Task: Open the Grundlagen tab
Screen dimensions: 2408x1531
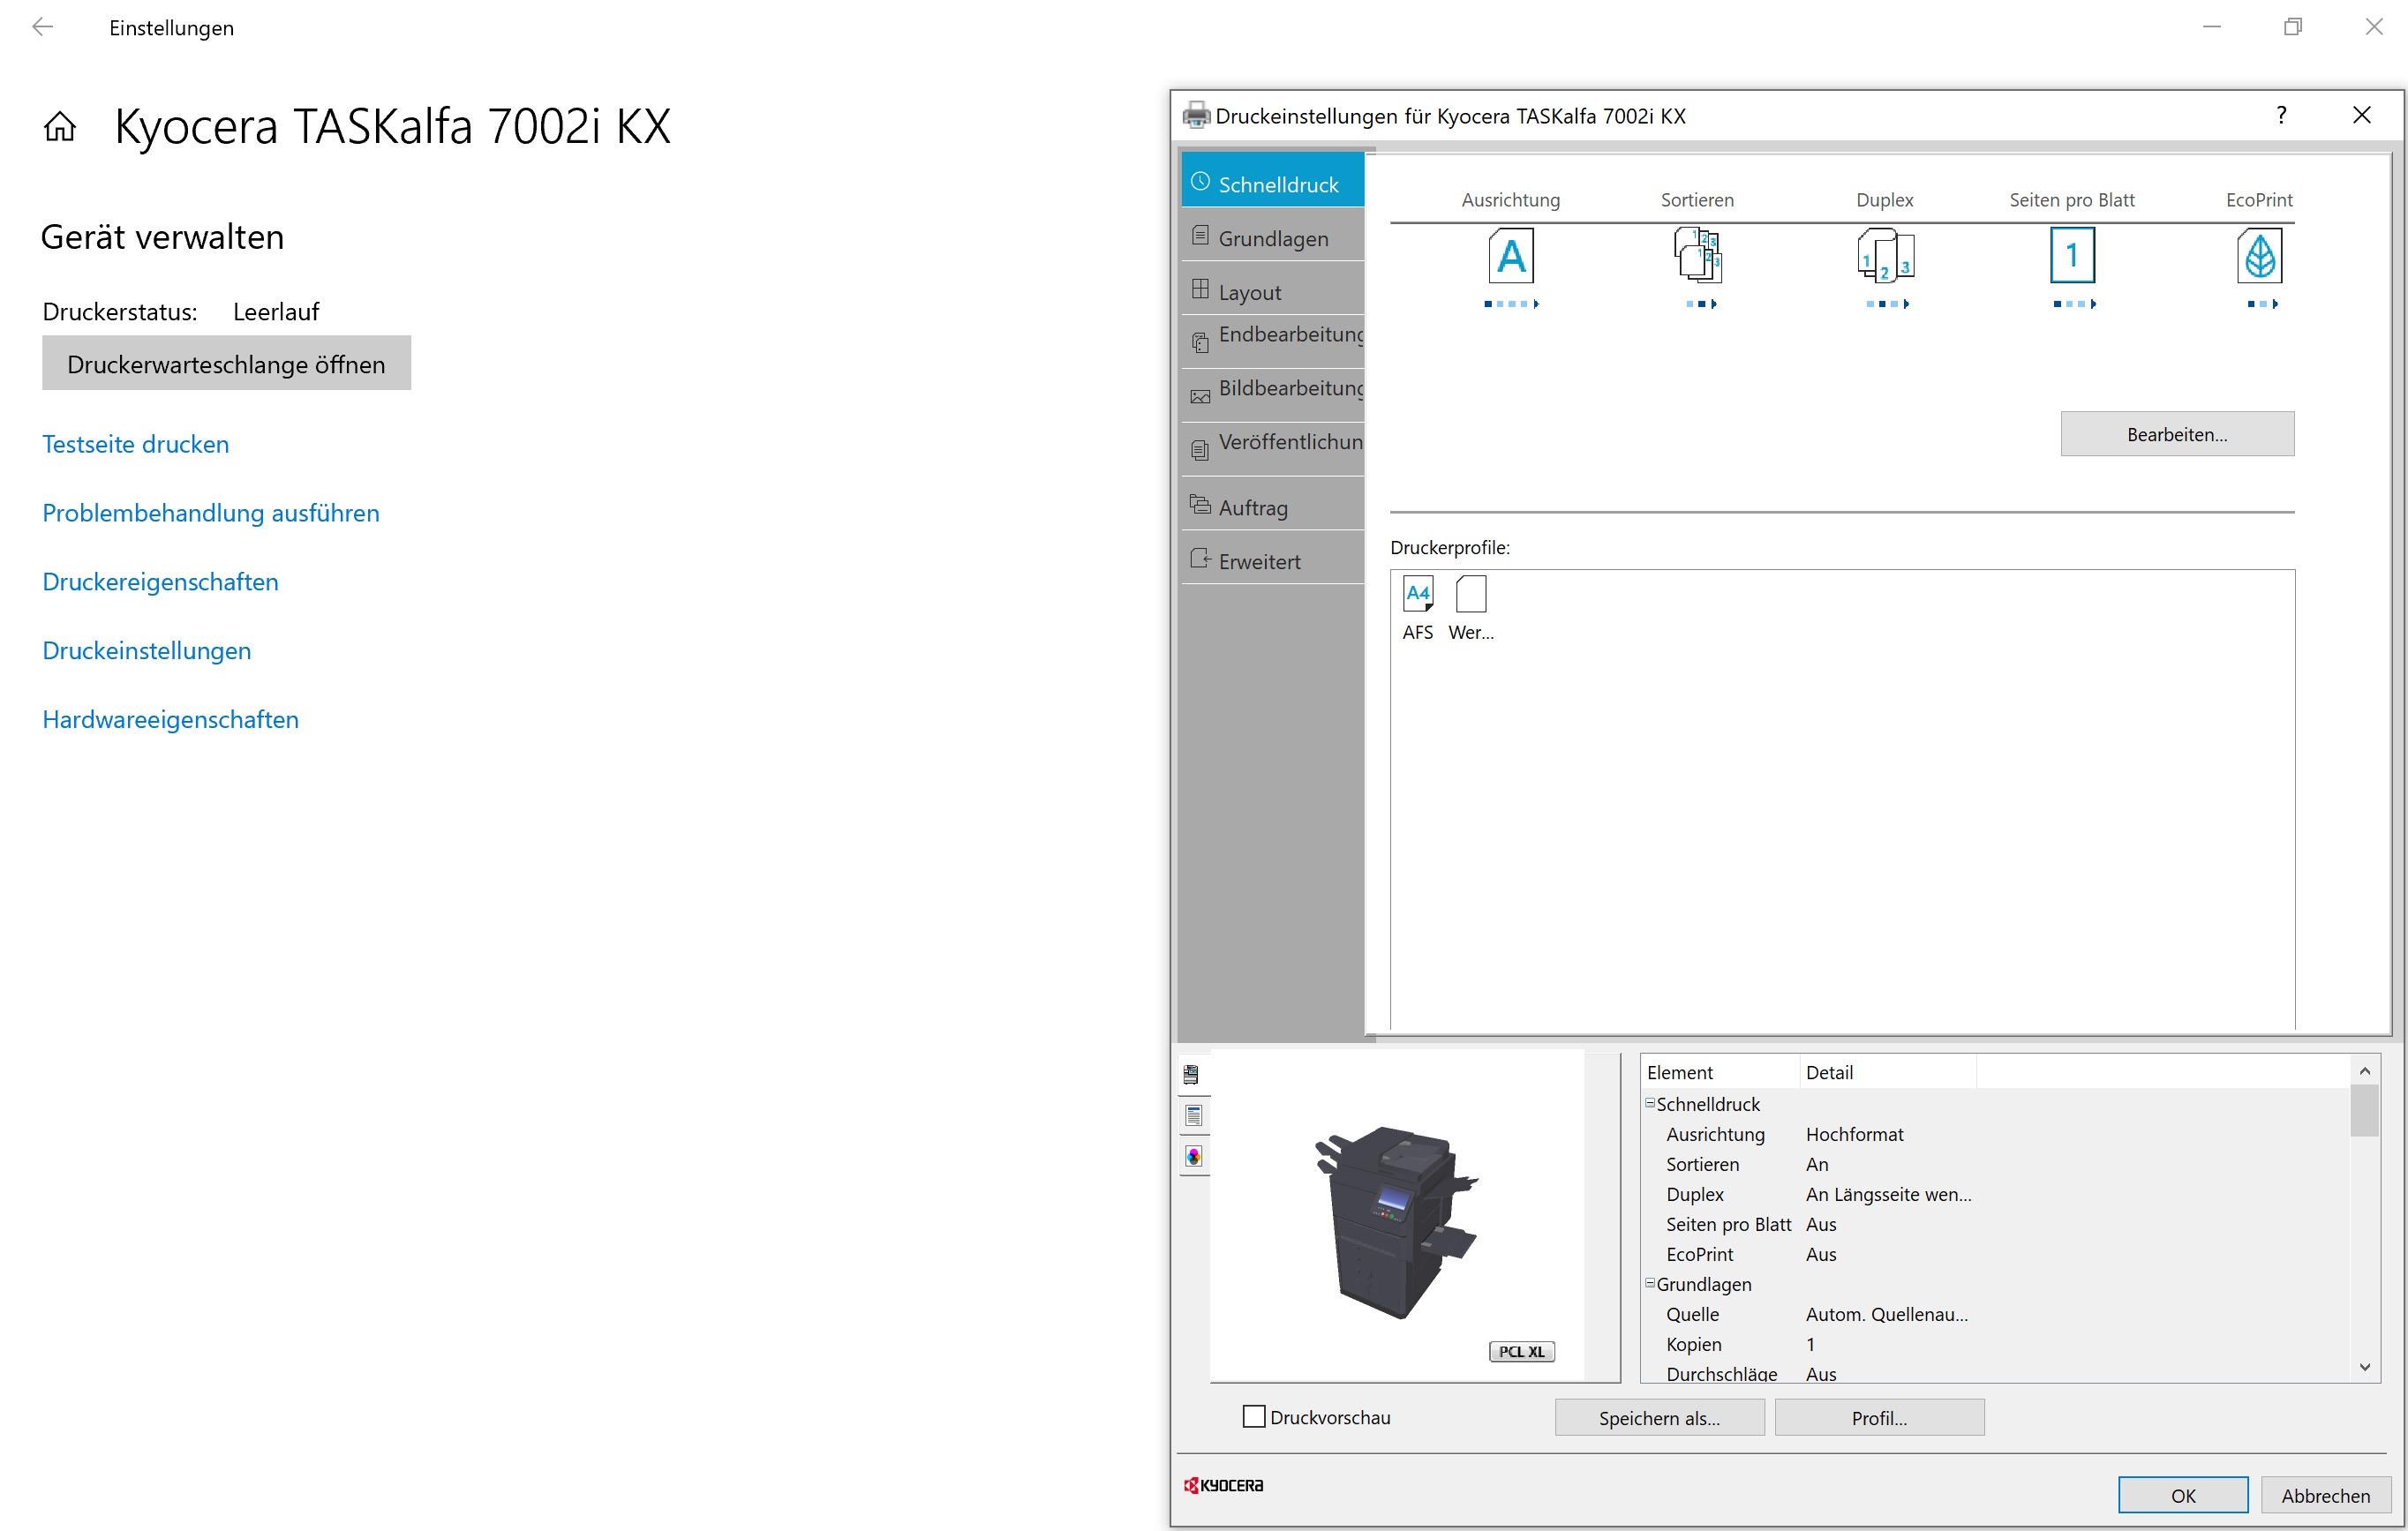Action: coord(1272,238)
